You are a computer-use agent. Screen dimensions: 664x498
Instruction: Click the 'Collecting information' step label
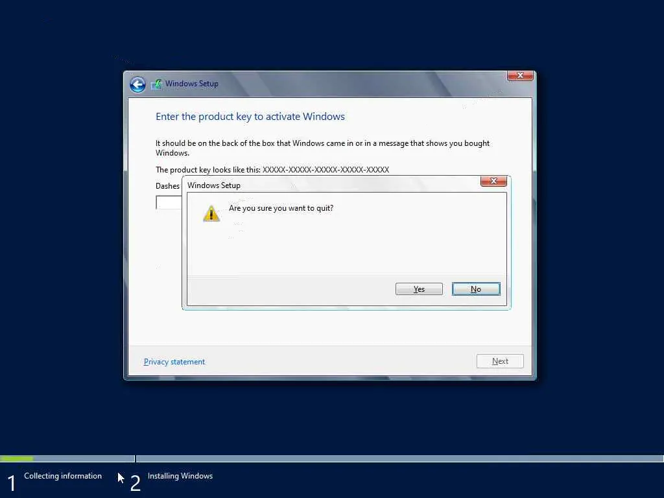(63, 476)
